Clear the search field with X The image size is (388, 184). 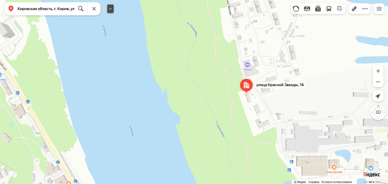click(94, 9)
